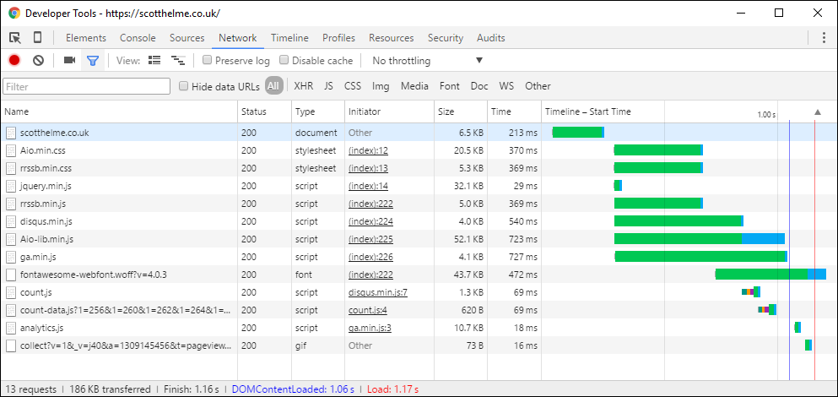Tick the Hide data URLs checkbox
This screenshot has height=397, width=838.
(184, 86)
